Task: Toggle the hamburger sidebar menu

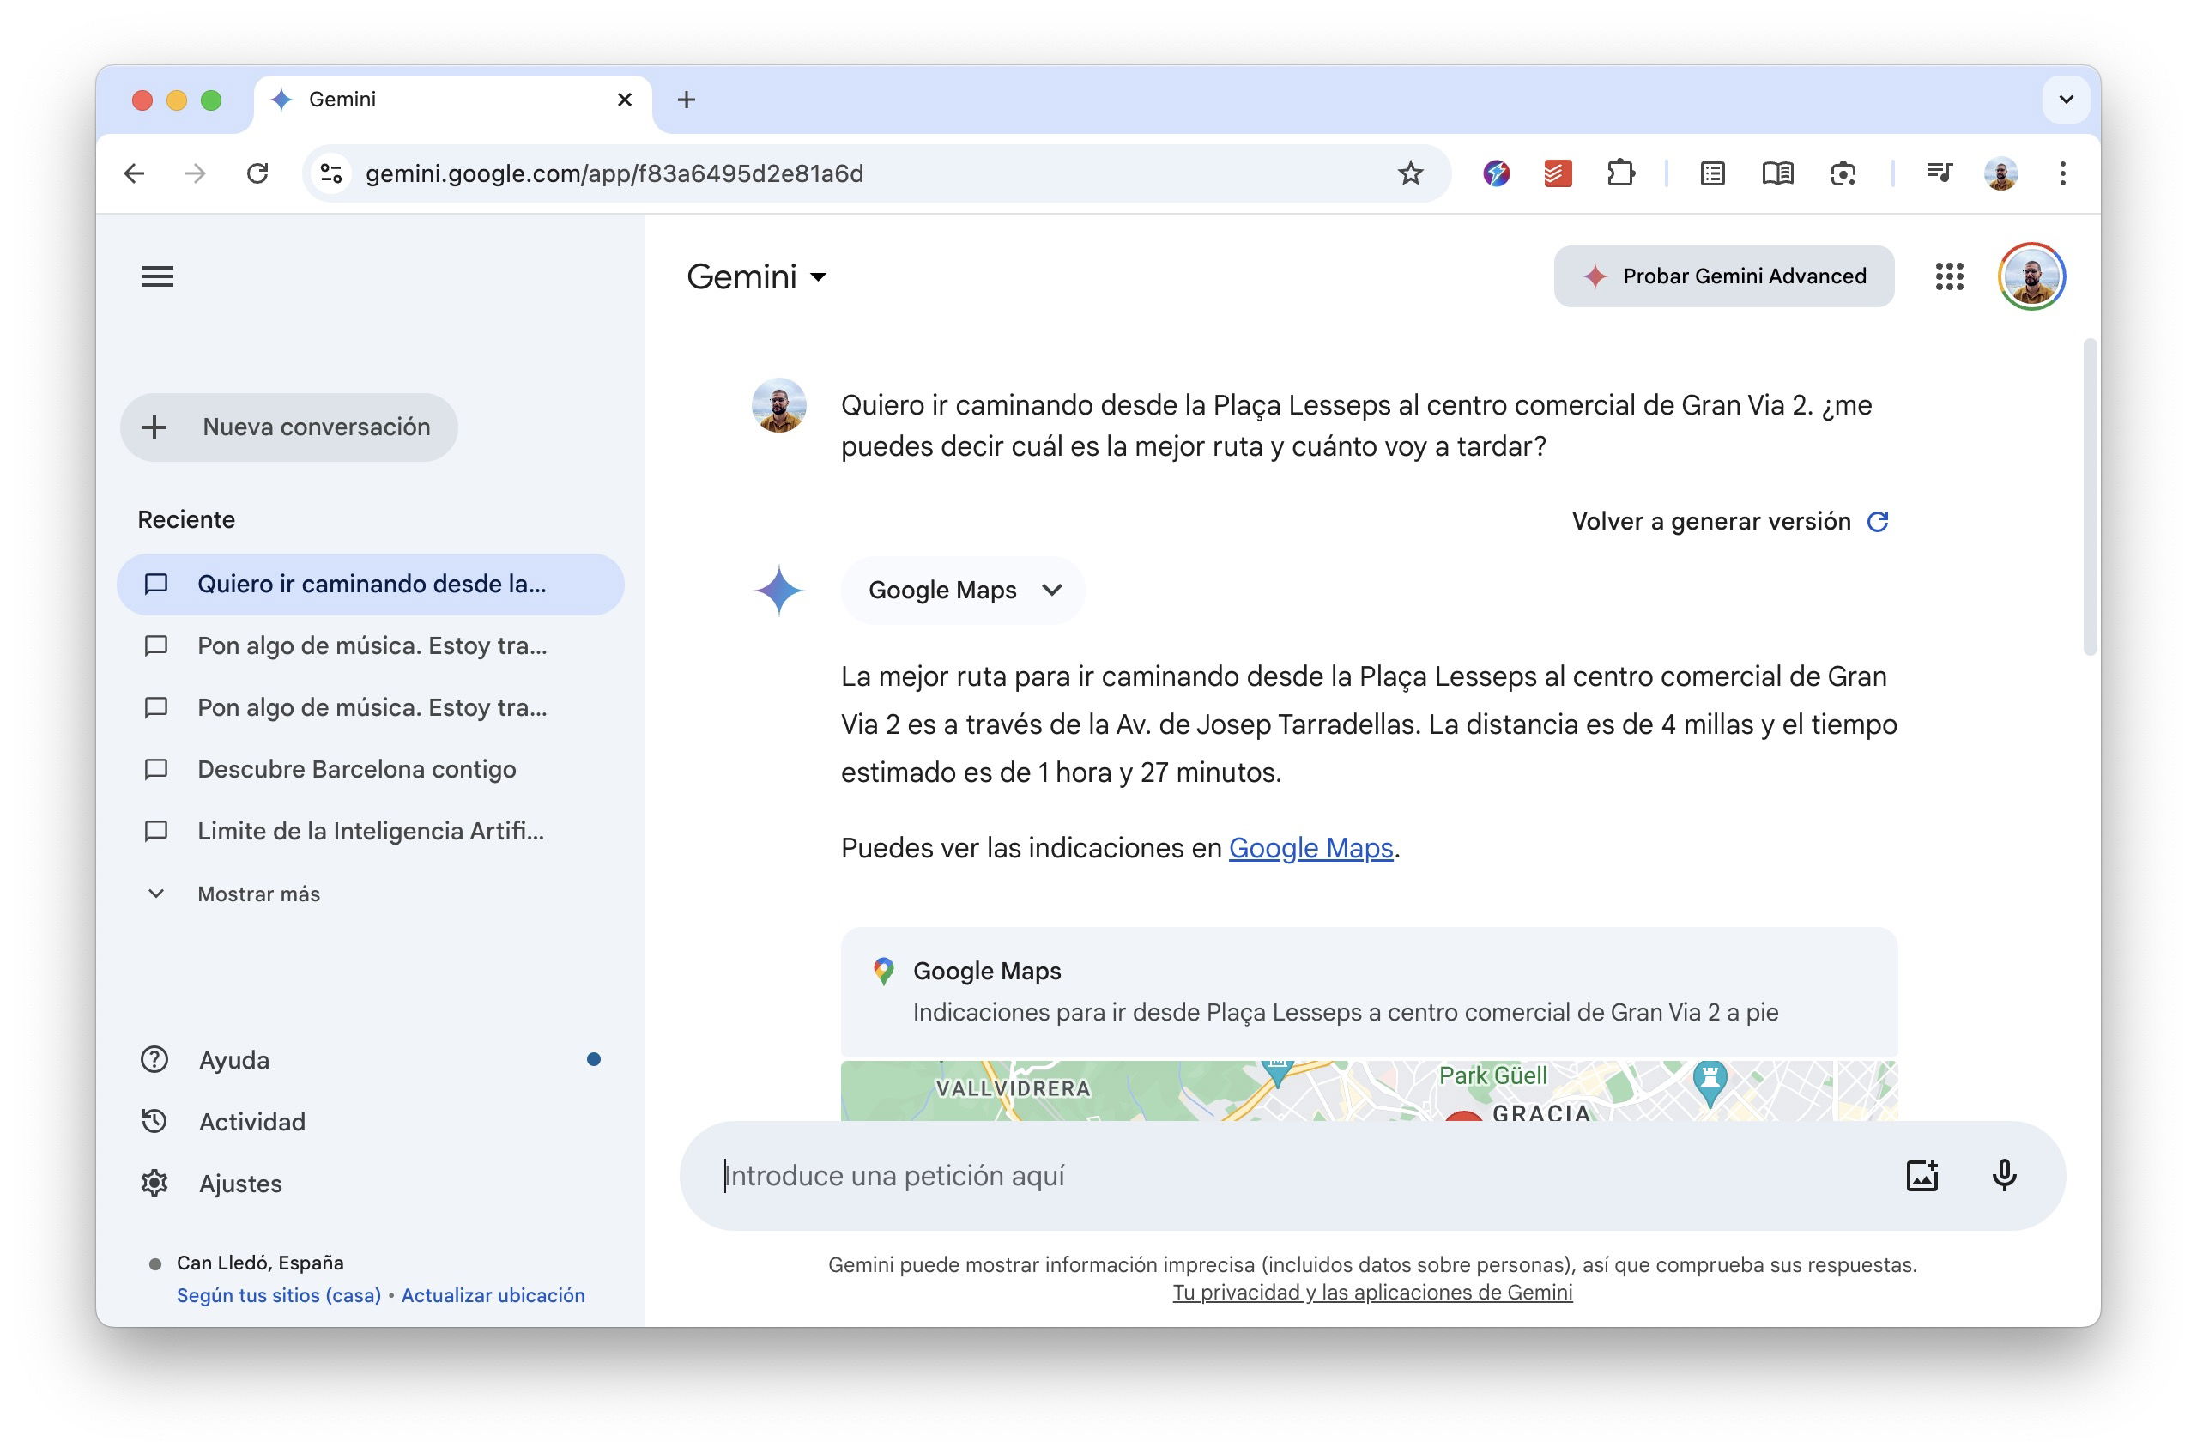Action: pos(158,276)
